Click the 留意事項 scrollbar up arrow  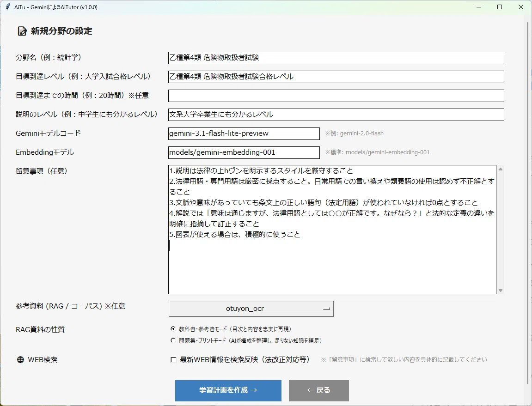point(501,169)
